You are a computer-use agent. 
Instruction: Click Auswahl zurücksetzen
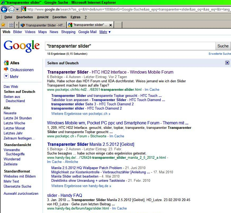21,194
